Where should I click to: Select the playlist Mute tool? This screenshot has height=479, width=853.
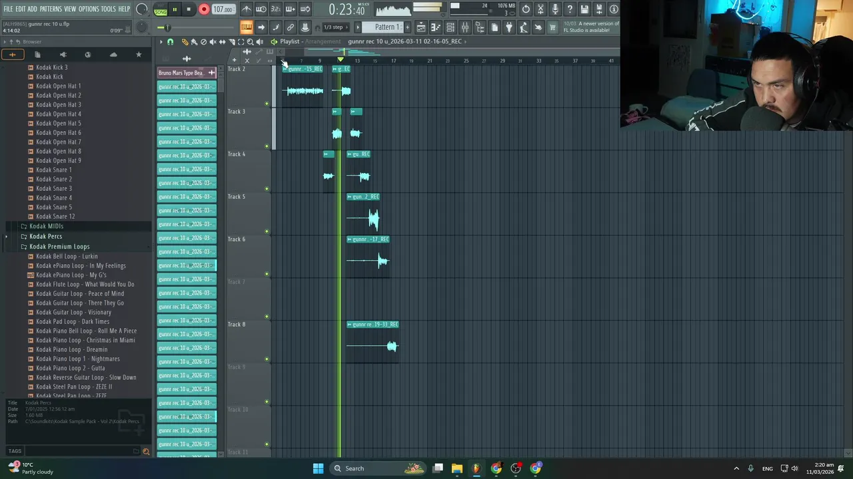pyautogui.click(x=213, y=41)
